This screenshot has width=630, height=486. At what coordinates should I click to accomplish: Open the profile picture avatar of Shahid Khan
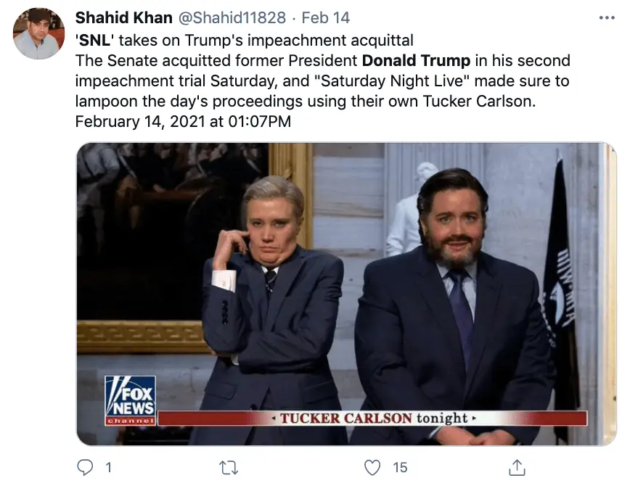(x=38, y=34)
